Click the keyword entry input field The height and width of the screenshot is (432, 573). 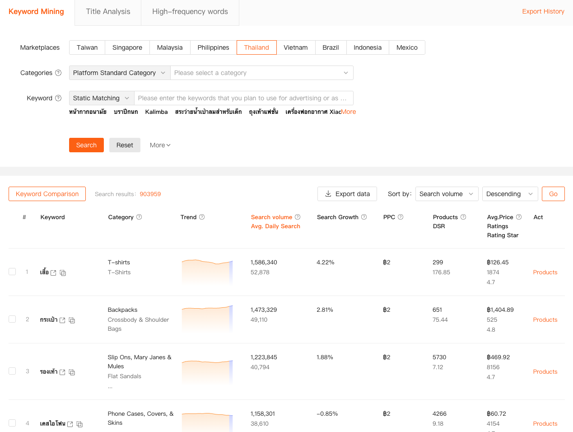click(x=243, y=98)
